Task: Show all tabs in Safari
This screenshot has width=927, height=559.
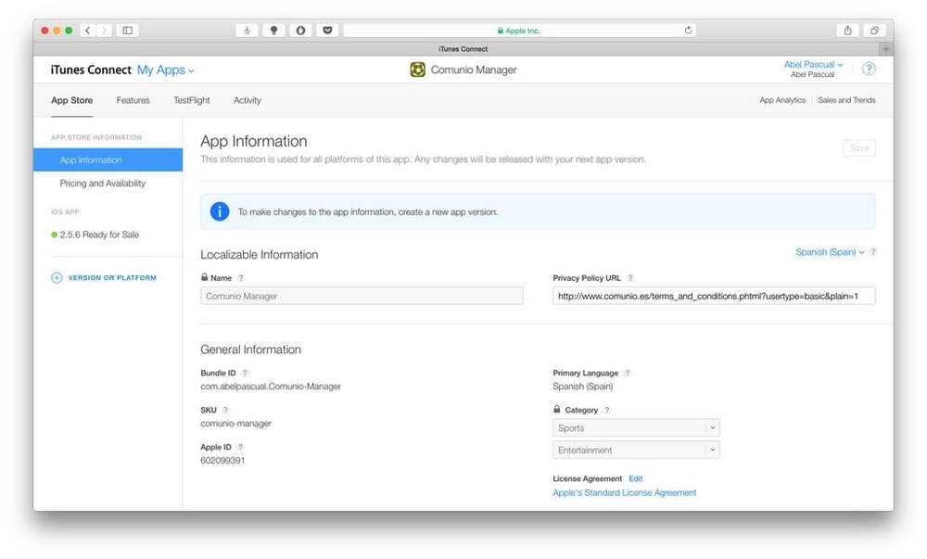Action: point(872,31)
